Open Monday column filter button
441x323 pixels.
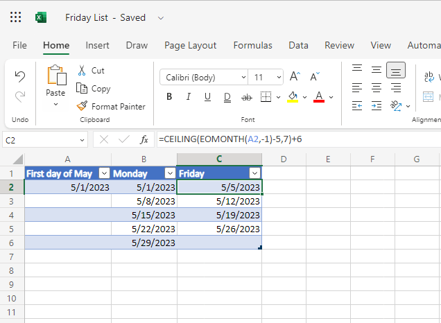point(170,173)
